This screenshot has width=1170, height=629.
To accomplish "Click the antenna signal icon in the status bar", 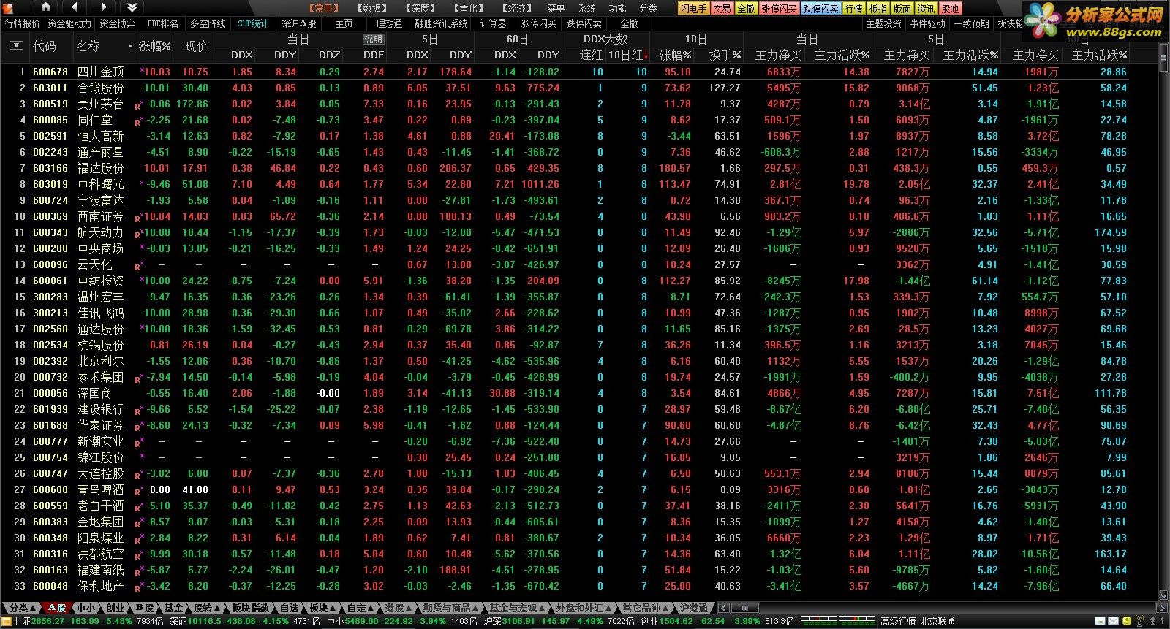I will click(1140, 621).
